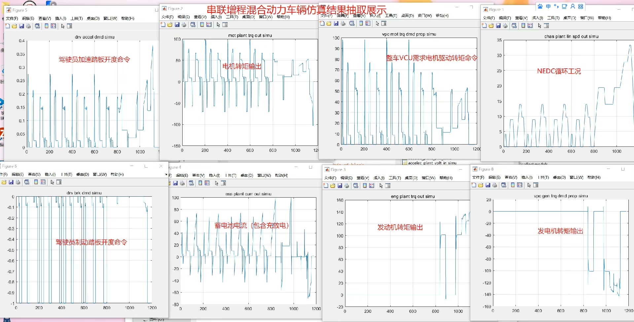Toggle 中 Chinese input mode indicator
634x322 pixels.
[x=548, y=6]
